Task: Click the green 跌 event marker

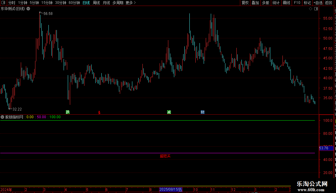Action: coord(68,112)
